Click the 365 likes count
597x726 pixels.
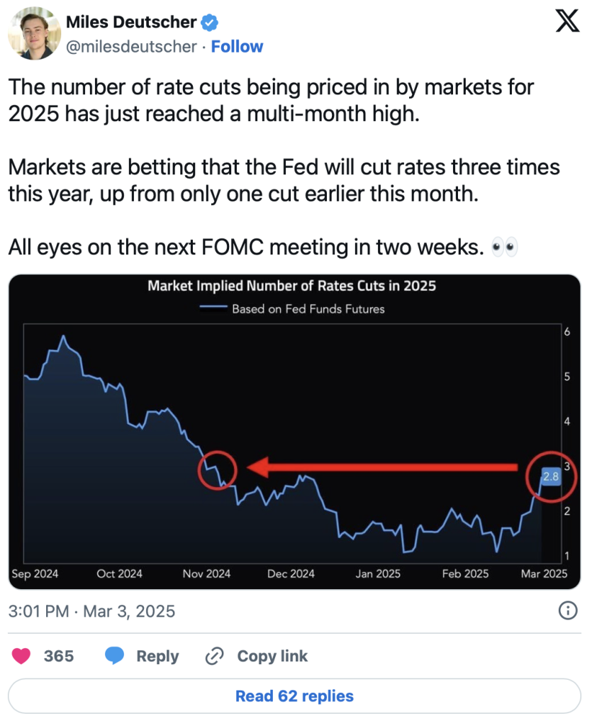(59, 657)
